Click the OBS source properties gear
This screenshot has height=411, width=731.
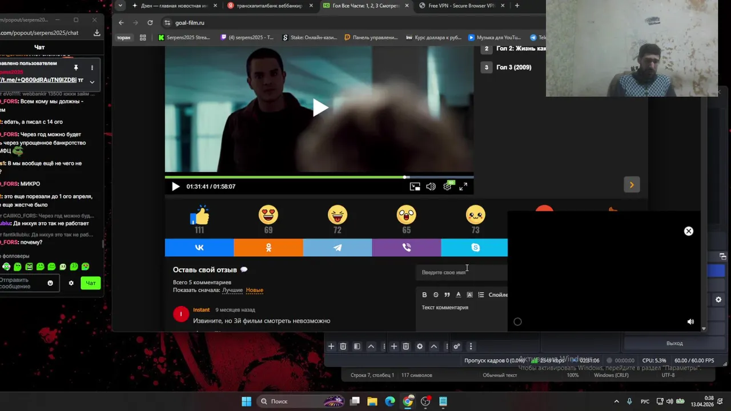pyautogui.click(x=420, y=346)
